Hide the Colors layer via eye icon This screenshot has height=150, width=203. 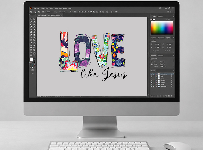point(151,78)
